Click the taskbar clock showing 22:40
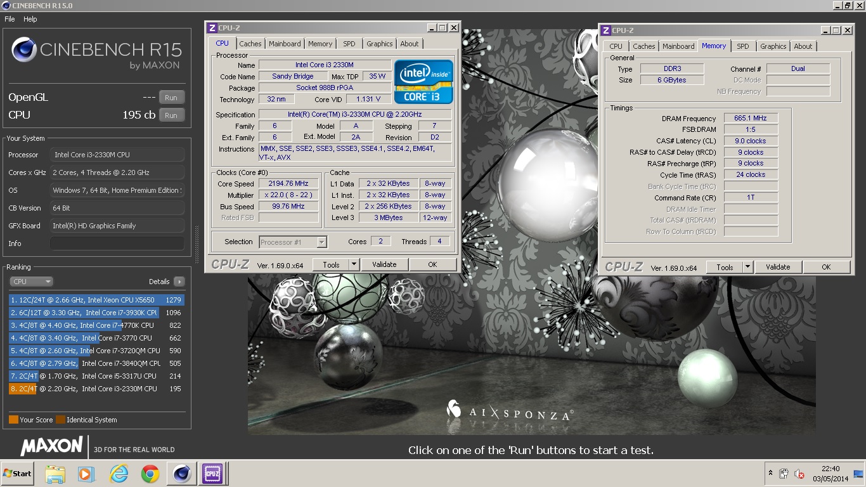The image size is (866, 487). pos(830,474)
